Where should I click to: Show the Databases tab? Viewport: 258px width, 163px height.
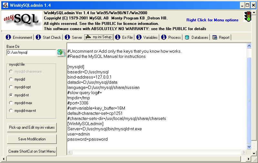[x=196, y=37]
